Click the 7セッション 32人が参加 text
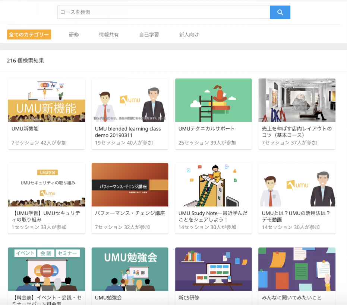 122,227
